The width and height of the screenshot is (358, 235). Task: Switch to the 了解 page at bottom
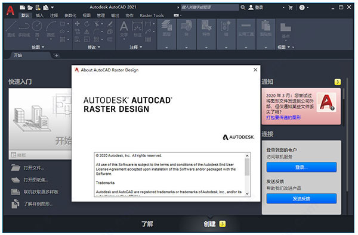(x=147, y=224)
